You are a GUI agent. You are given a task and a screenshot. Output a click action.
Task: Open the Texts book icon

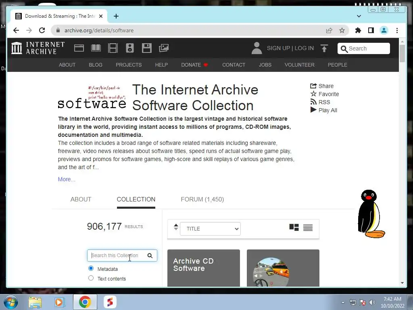(x=96, y=48)
